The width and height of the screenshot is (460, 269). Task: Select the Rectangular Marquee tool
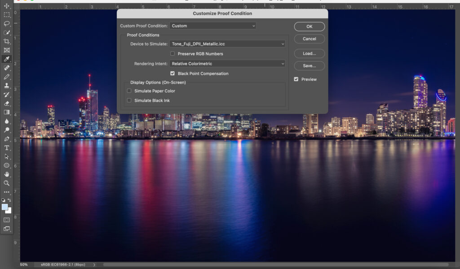[6, 15]
